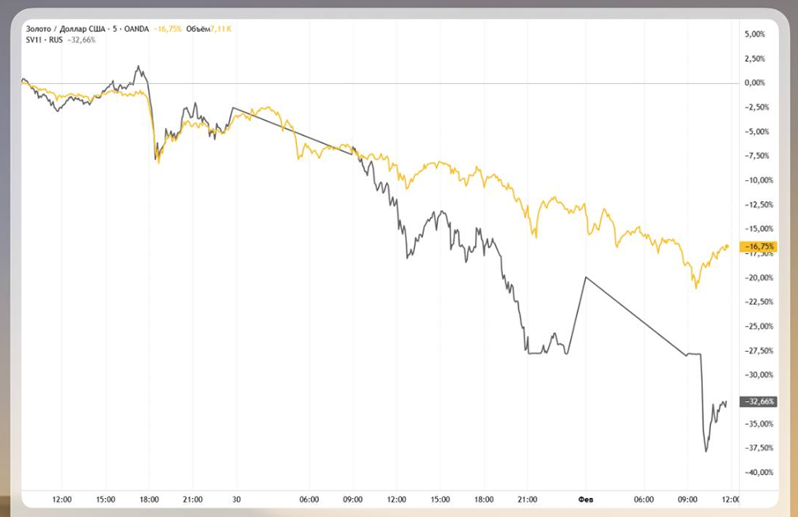Screen dimensions: 798x517
Task: Select the 'SV1! · RUS' comparison symbol label
Action: [44, 39]
